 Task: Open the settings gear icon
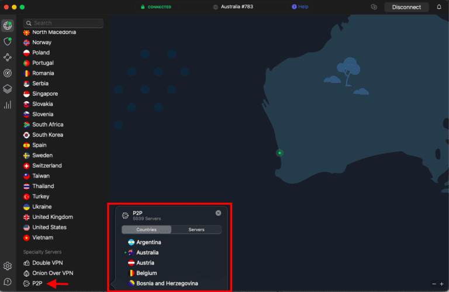pyautogui.click(x=8, y=266)
